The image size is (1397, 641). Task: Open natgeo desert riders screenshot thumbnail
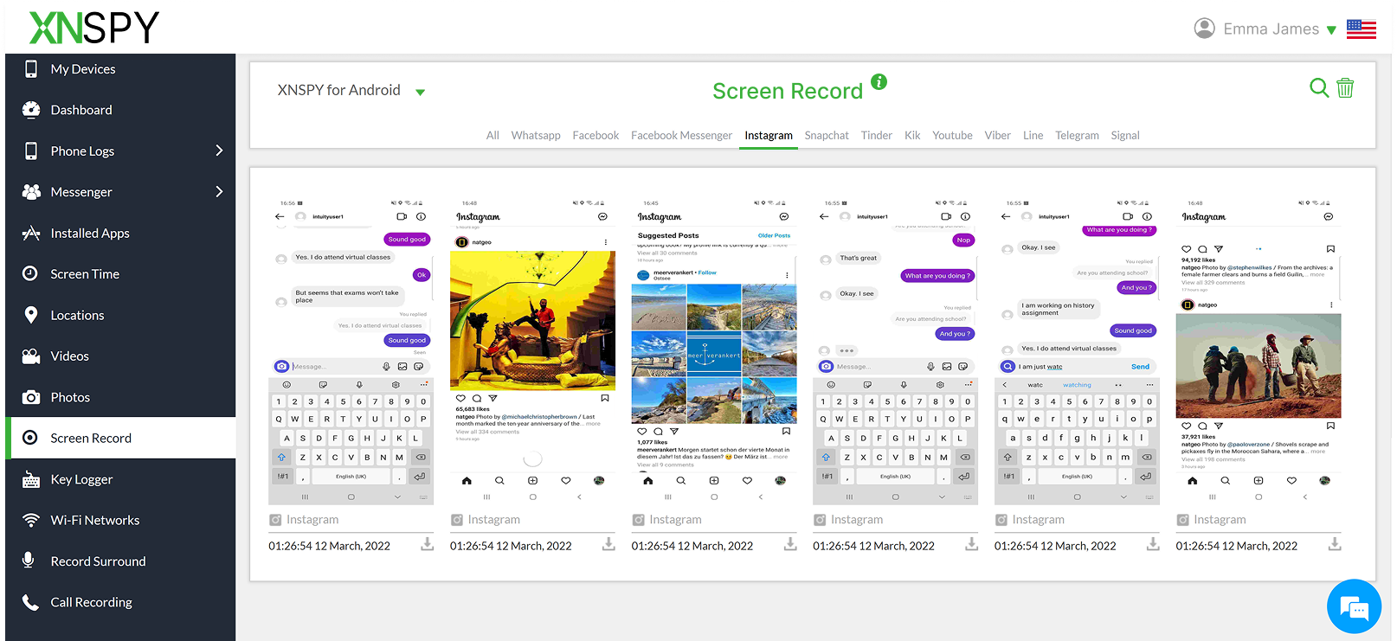[x=1259, y=352]
